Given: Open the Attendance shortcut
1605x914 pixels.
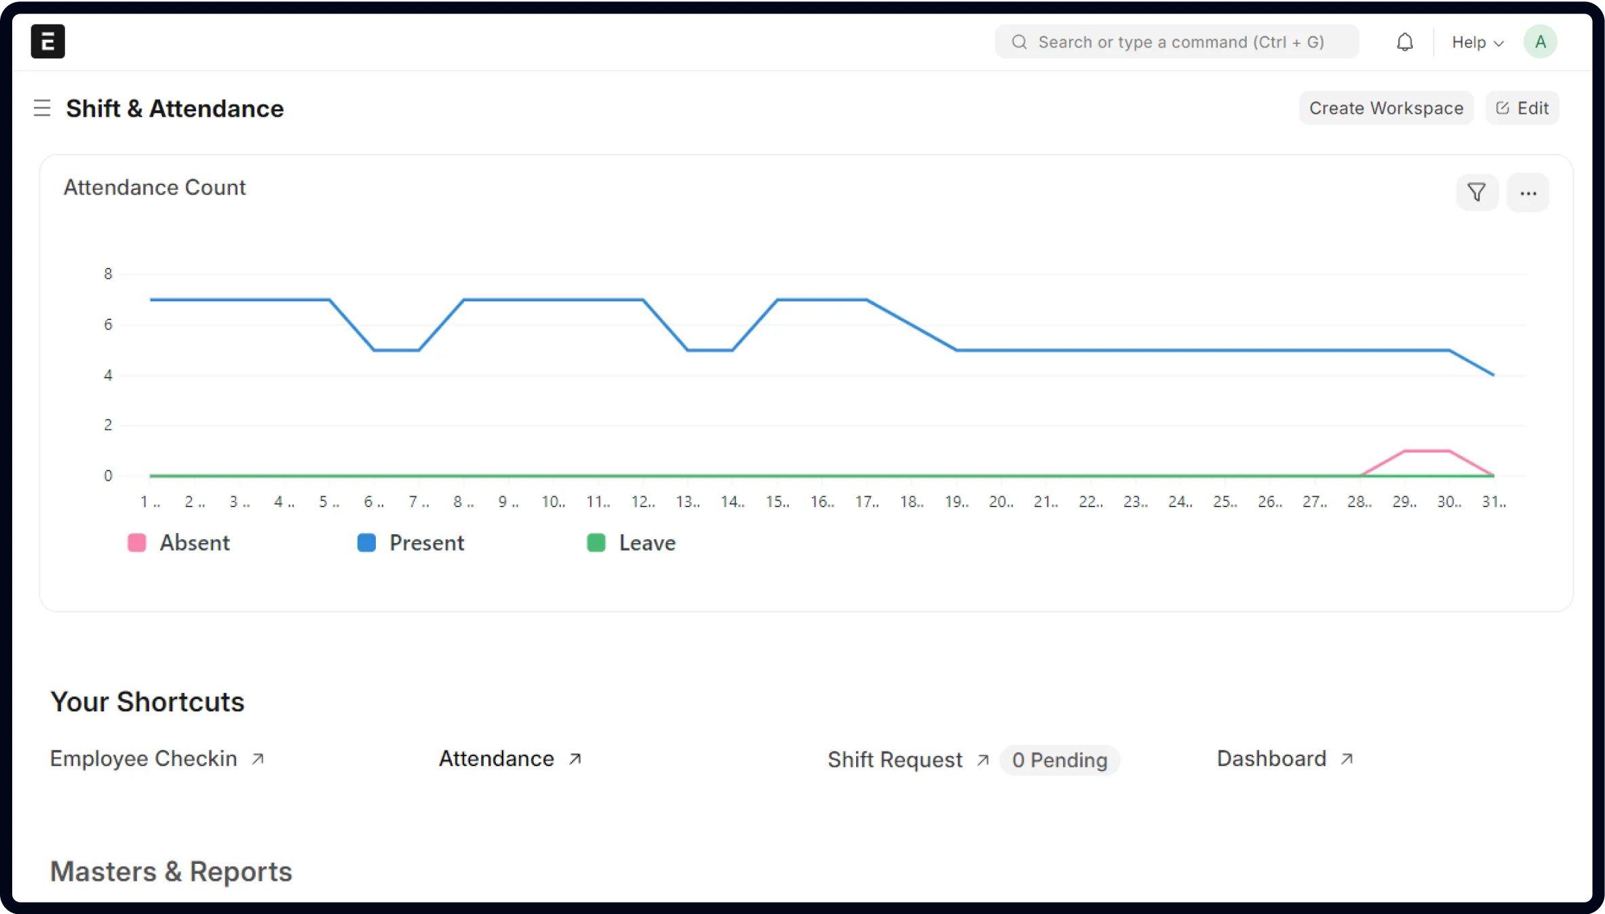Looking at the screenshot, I should pos(497,759).
